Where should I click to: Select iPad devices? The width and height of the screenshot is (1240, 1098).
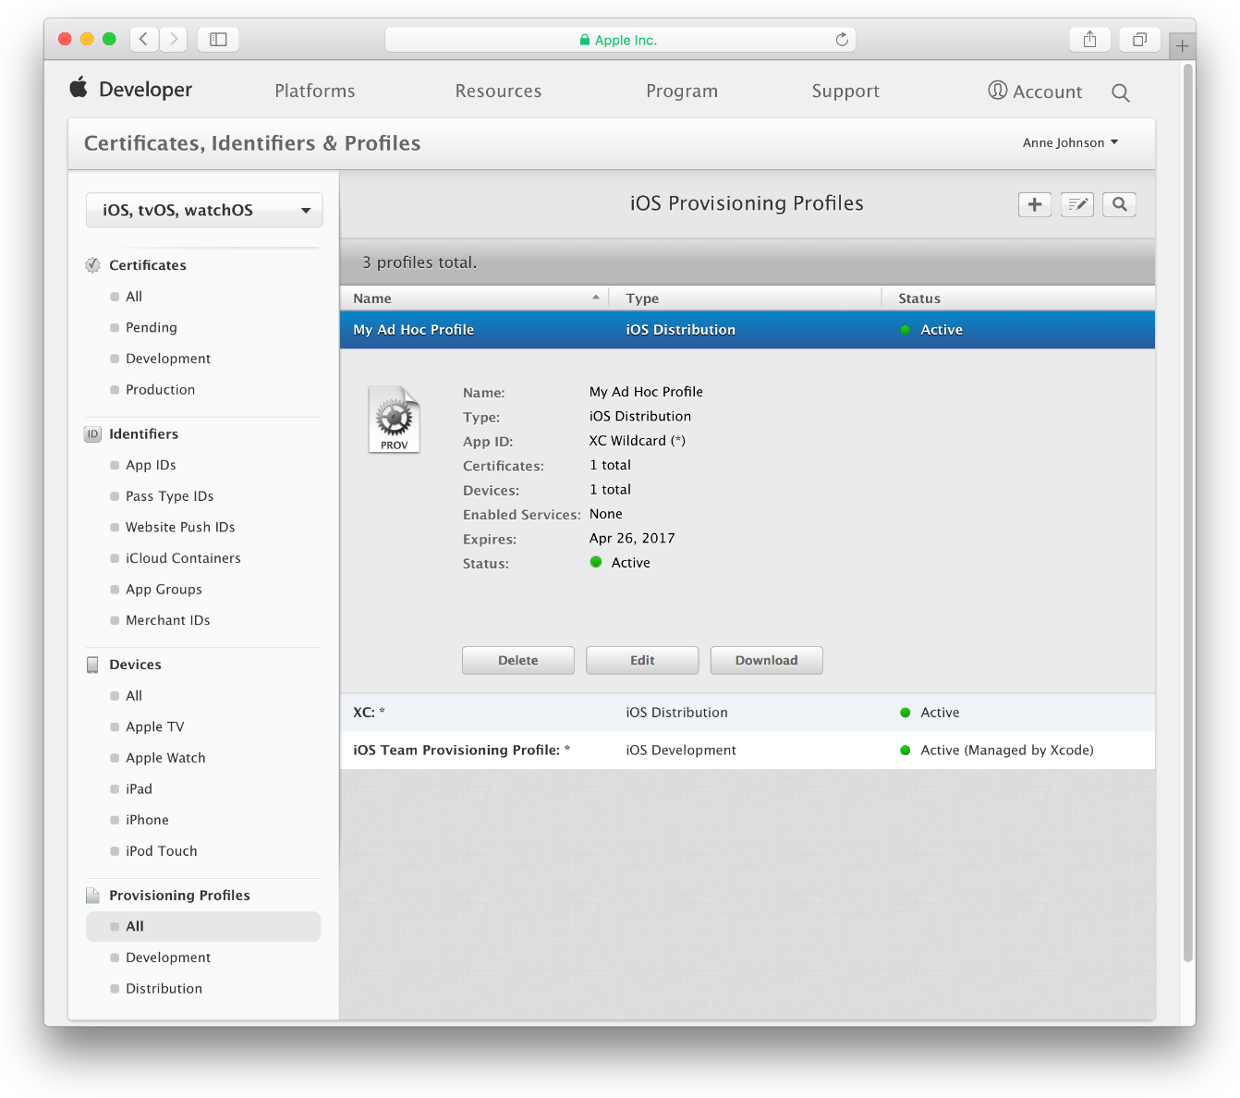coord(139,789)
